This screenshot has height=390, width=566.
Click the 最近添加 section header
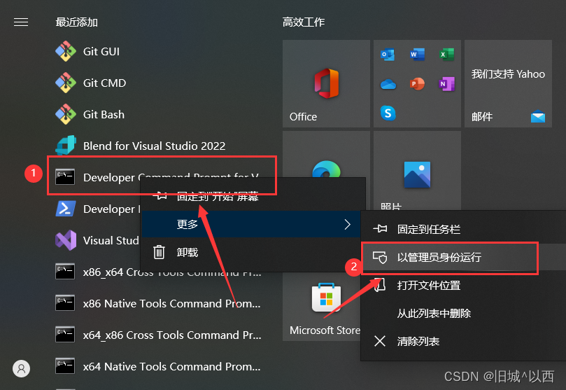76,22
